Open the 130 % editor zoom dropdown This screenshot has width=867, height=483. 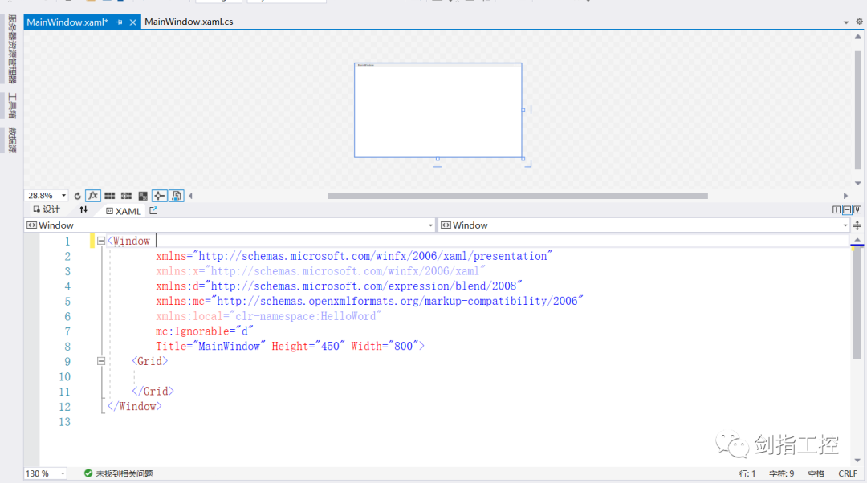[x=63, y=473]
